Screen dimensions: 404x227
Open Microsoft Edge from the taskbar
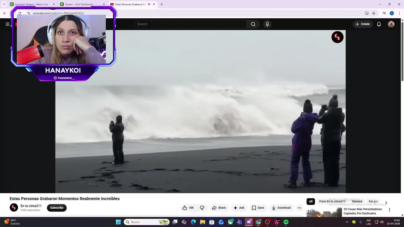(x=193, y=222)
